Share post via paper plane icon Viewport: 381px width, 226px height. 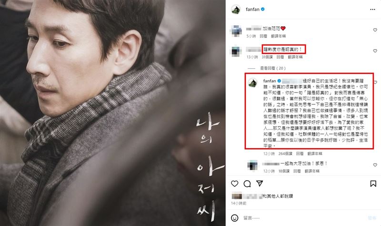(x=260, y=184)
